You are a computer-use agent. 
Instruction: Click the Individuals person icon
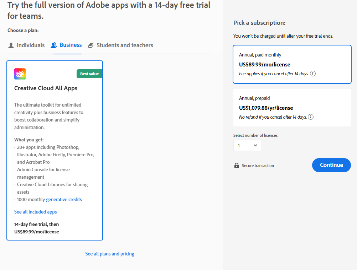click(x=11, y=45)
